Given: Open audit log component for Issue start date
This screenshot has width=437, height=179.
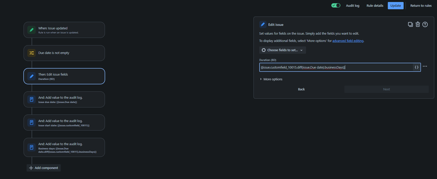Looking at the screenshot, I should (64, 123).
